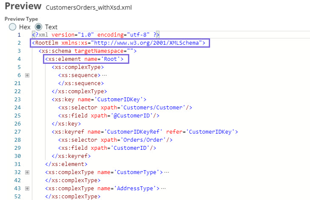
Task: Click the closing xs:element tag on line 31
Action: [x=66, y=164]
